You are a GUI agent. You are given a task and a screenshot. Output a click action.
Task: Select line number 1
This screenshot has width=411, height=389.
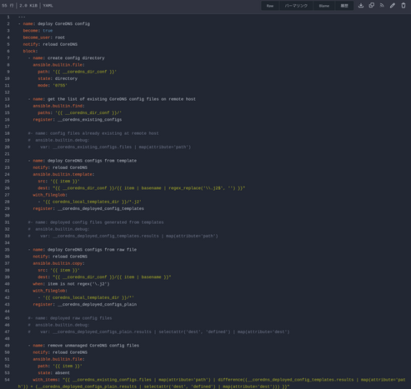tap(8, 17)
